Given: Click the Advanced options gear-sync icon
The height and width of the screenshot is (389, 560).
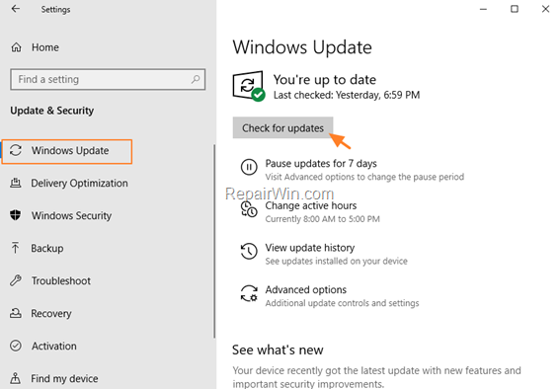Looking at the screenshot, I should (x=249, y=293).
